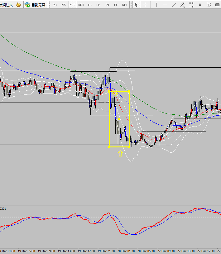Image resolution: width=221 pixels, height=254 pixels.
Task: Pick the vertical line drawing tool
Action: tap(156, 5)
